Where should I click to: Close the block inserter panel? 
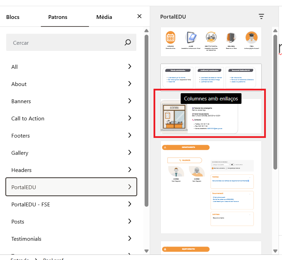pyautogui.click(x=139, y=17)
